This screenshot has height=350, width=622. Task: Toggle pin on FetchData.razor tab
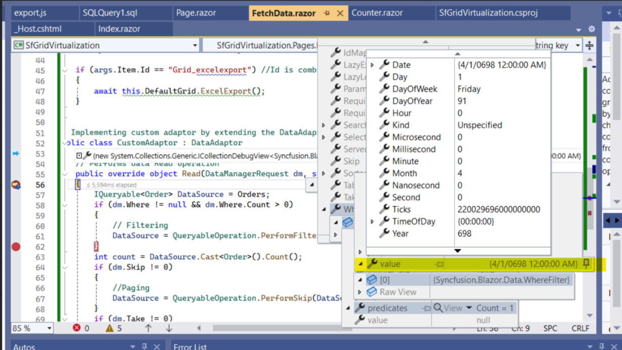pyautogui.click(x=327, y=14)
